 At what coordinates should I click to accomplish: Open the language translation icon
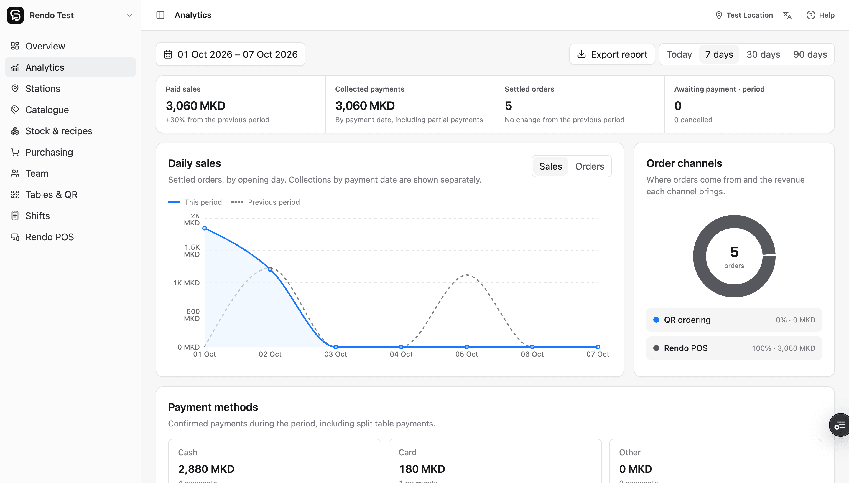787,15
